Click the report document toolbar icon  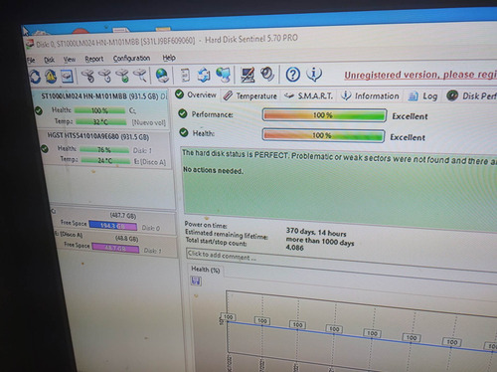(186, 75)
